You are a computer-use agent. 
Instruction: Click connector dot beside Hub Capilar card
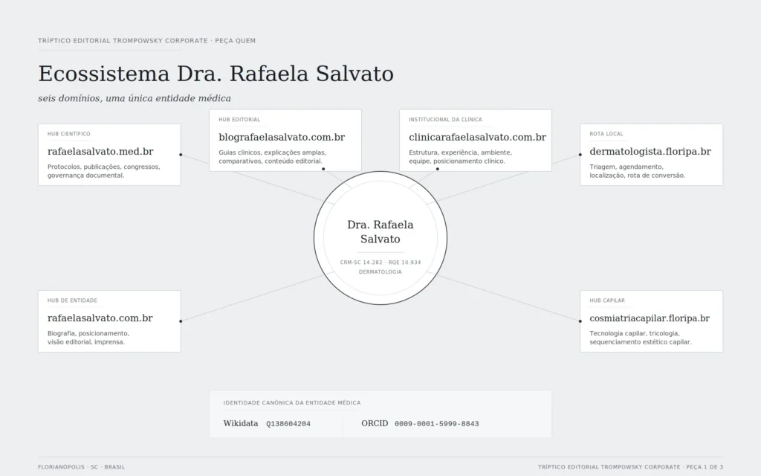[580, 321]
